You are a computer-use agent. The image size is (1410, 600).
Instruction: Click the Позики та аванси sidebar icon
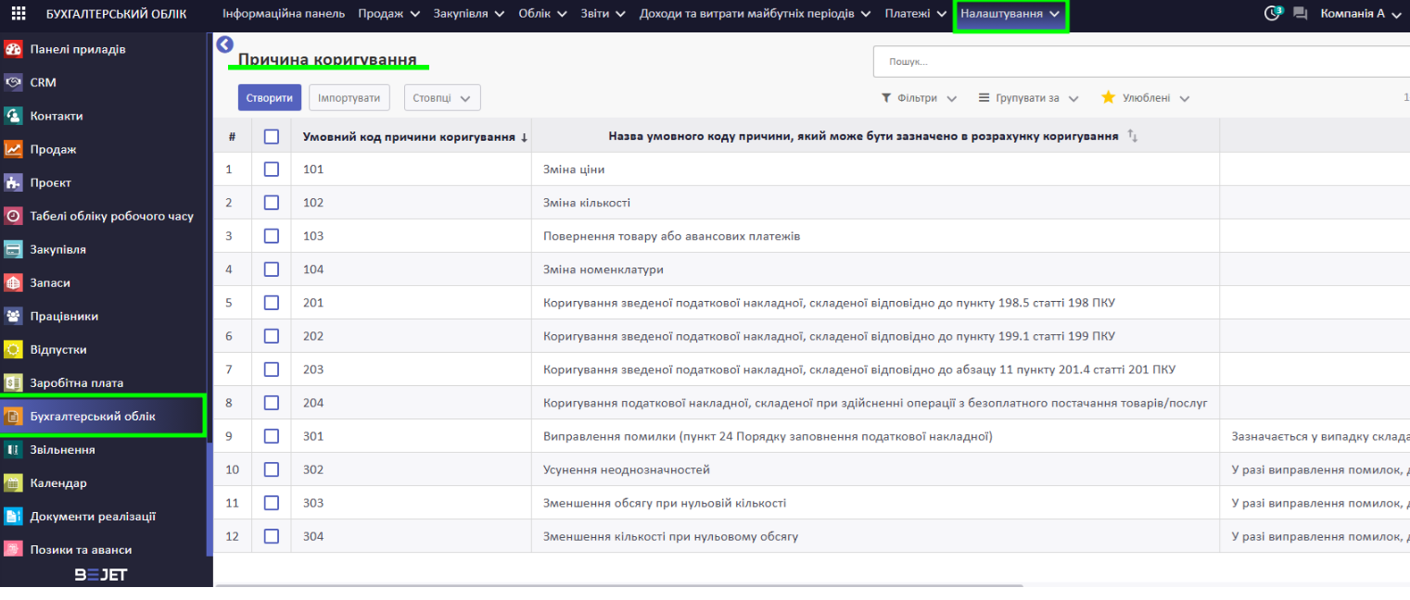(13, 549)
